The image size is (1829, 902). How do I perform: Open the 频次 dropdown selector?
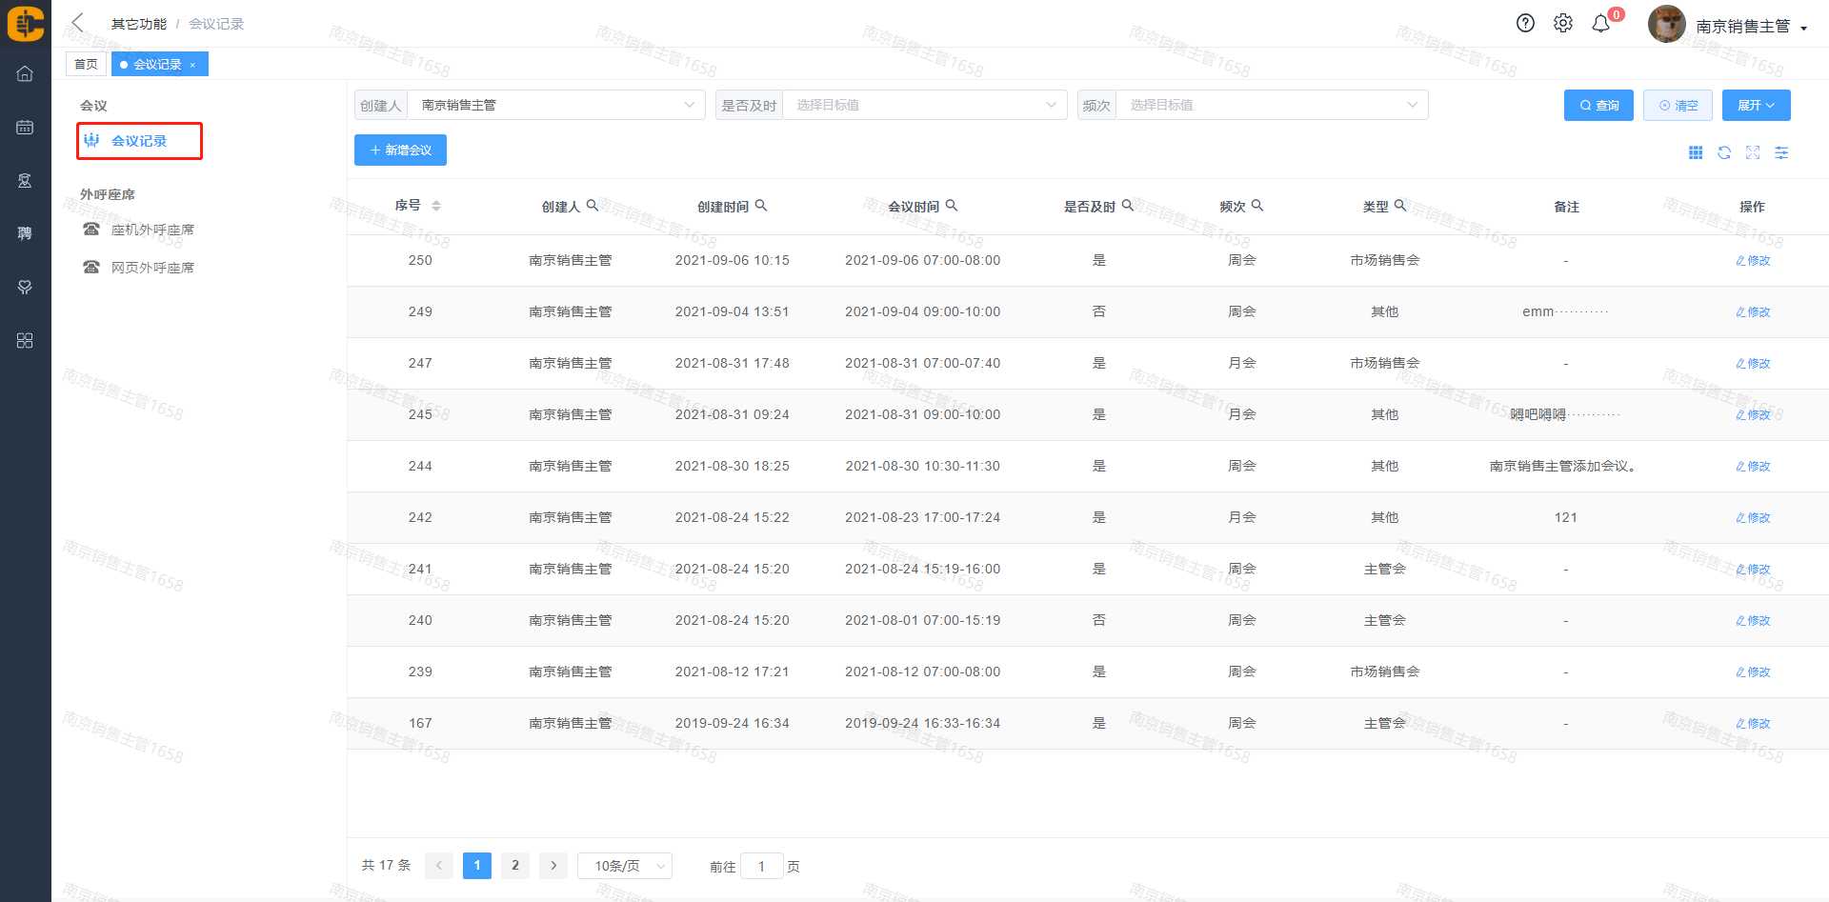click(1271, 105)
